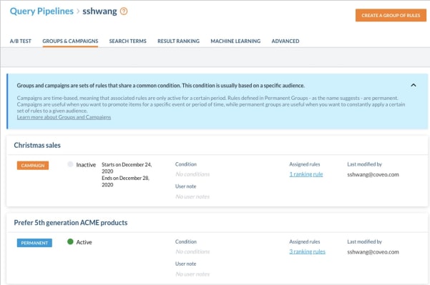
Task: Open the Query Pipelines breadcrumb link
Action: (x=41, y=11)
